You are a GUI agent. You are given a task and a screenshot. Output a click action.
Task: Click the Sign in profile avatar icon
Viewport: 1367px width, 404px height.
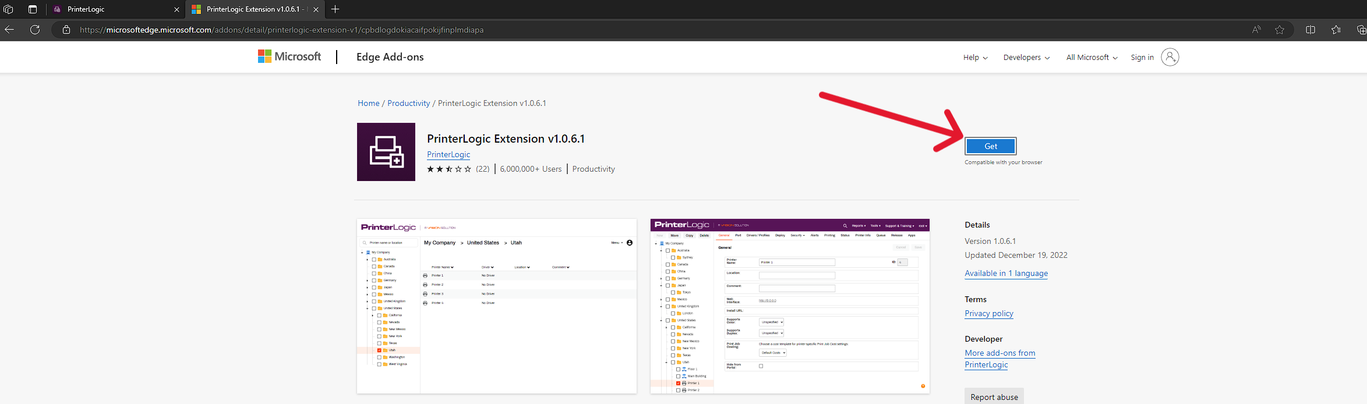(x=1170, y=57)
